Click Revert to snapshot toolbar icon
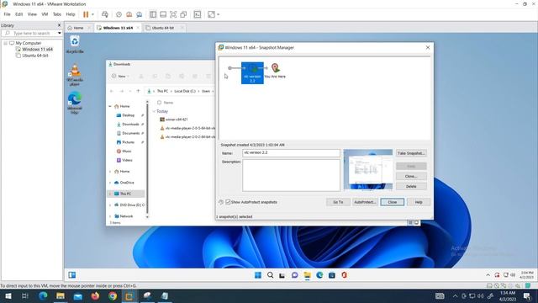Image resolution: width=538 pixels, height=303 pixels. [129, 14]
